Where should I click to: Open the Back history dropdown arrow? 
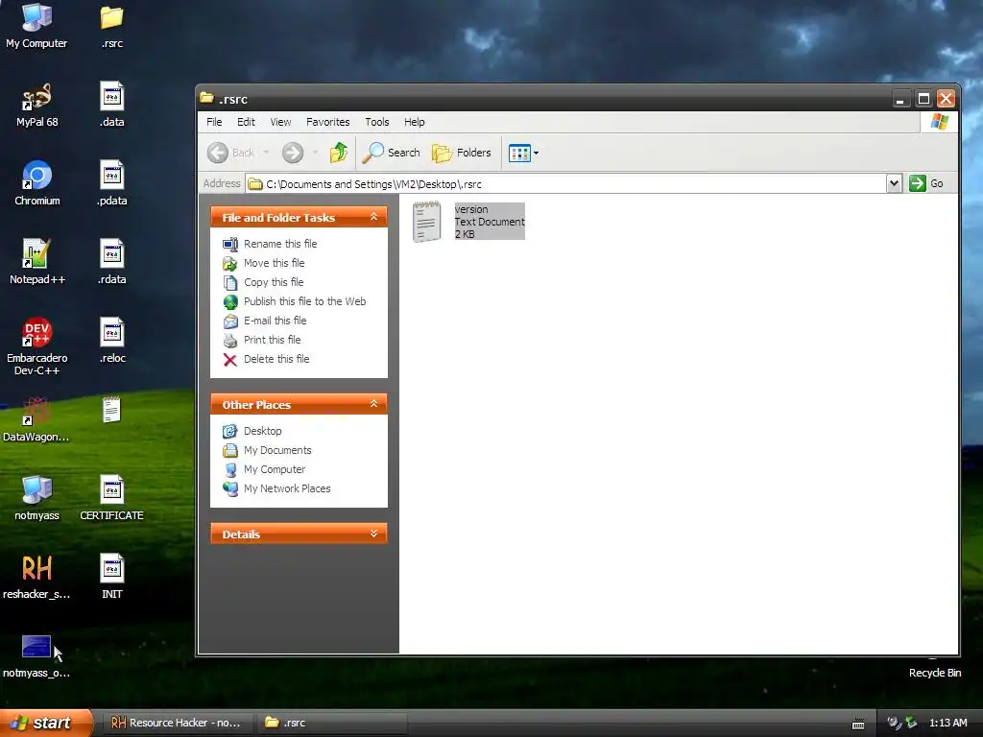[266, 153]
